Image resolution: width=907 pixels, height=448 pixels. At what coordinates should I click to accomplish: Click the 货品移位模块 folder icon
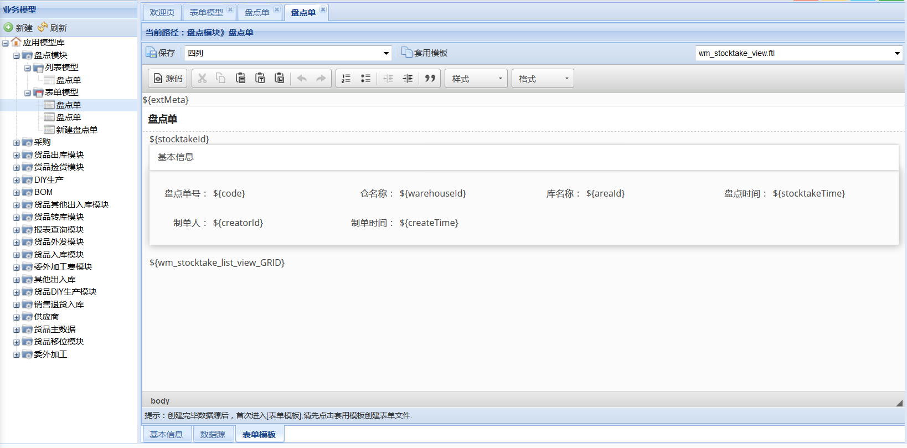(x=27, y=342)
